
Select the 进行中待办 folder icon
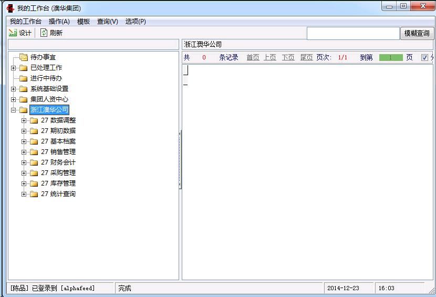[x=23, y=78]
